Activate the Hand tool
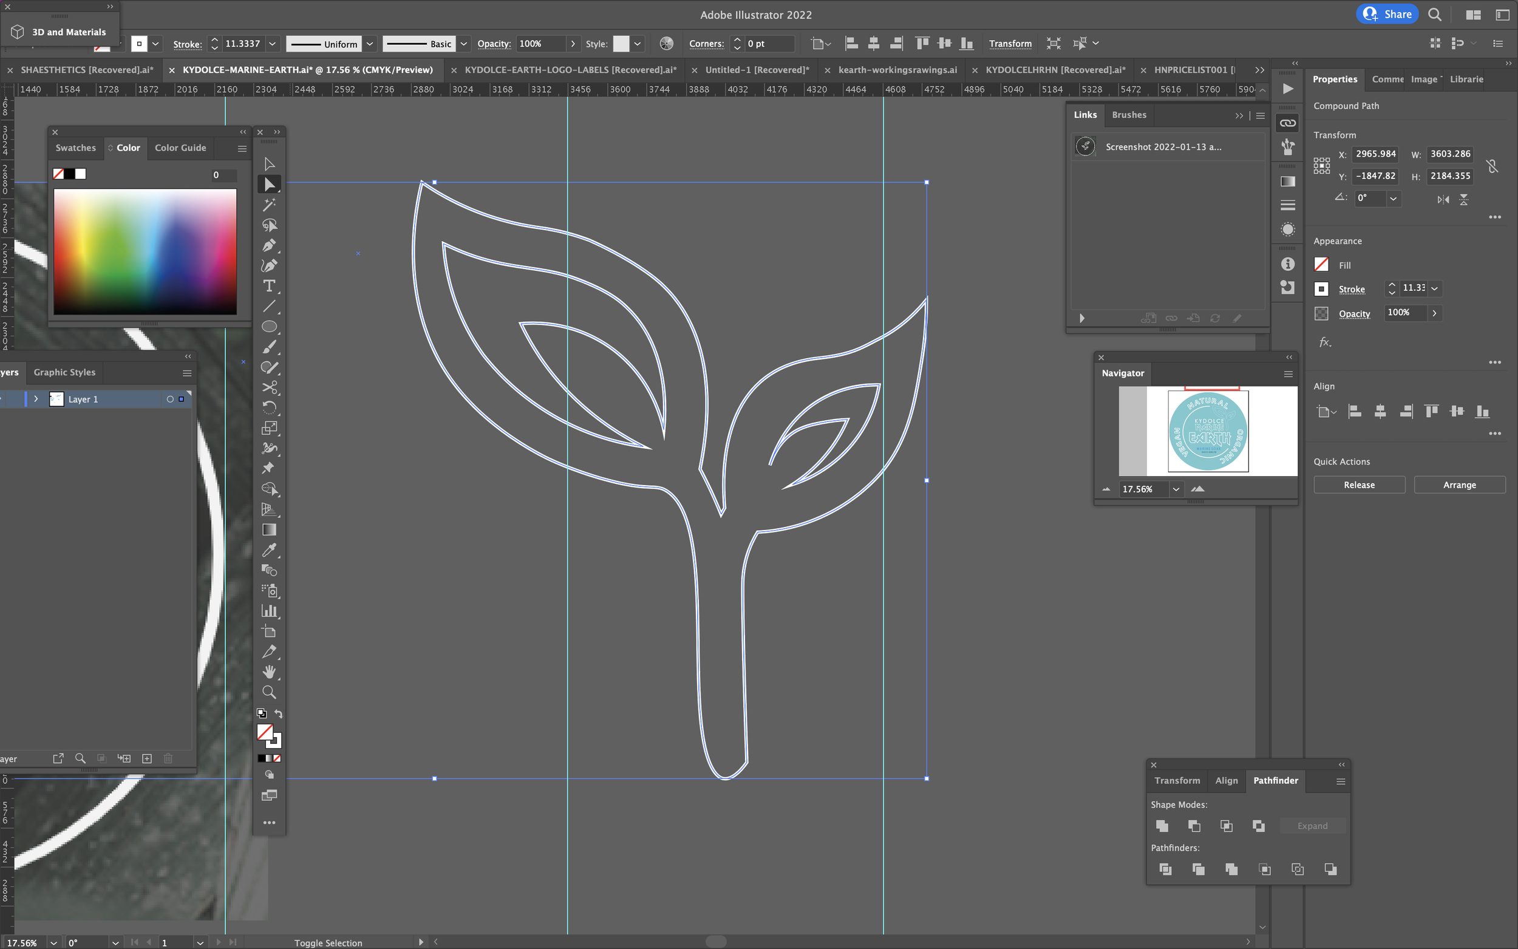Image resolution: width=1518 pixels, height=949 pixels. (269, 672)
